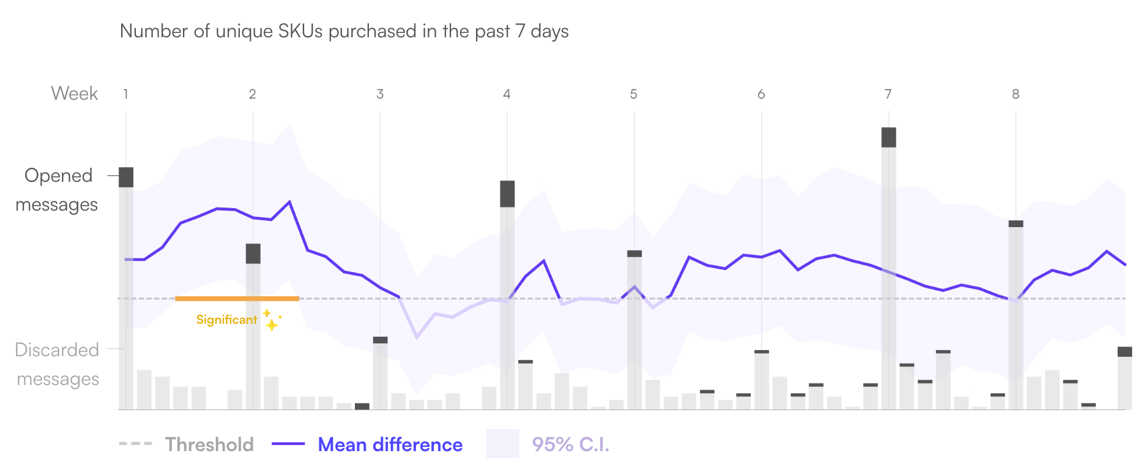This screenshot has height=464, width=1138.
Task: Select the week 1 marker
Action: (x=125, y=94)
